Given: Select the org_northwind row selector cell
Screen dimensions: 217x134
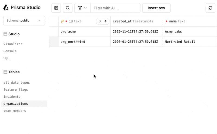Looking at the screenshot, I should (x=54, y=42).
